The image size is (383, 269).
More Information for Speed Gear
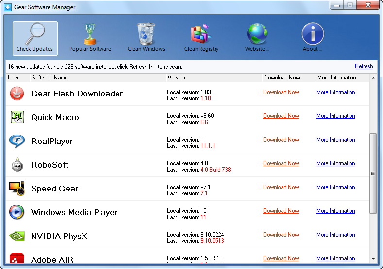335,187
